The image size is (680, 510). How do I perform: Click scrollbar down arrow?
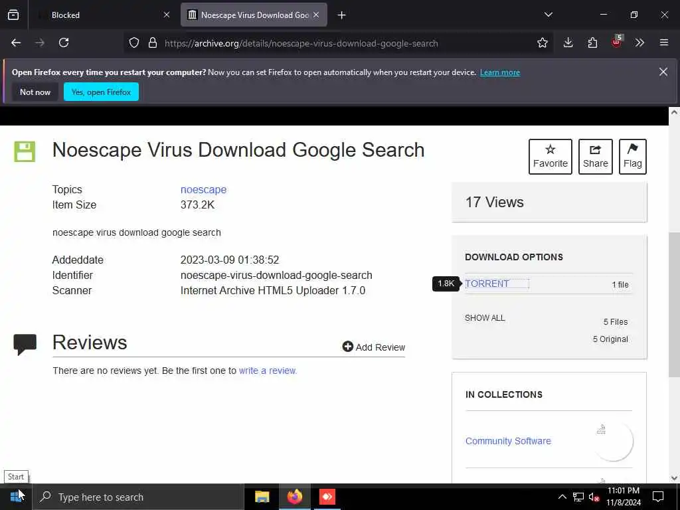(674, 478)
